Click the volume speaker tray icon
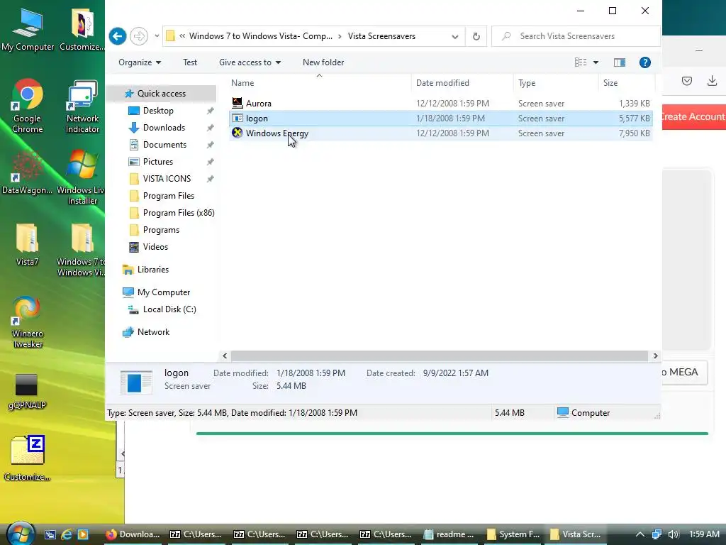The width and height of the screenshot is (726, 545). pyautogui.click(x=673, y=534)
